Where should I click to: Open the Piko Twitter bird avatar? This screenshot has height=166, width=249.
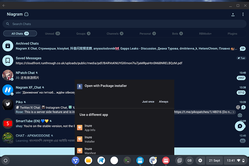[x=8, y=104]
